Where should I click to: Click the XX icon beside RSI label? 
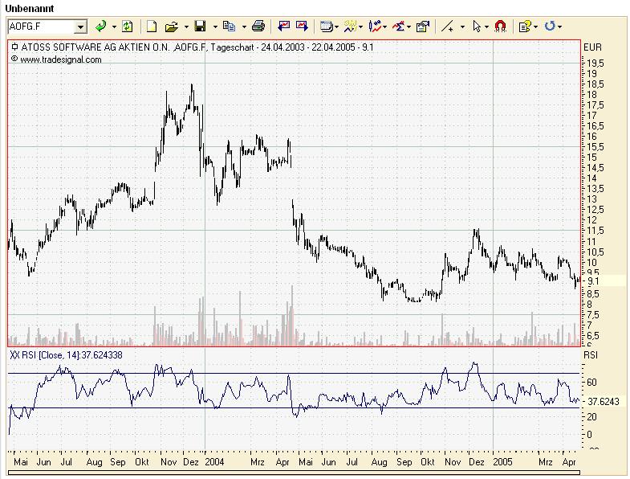[x=14, y=355]
